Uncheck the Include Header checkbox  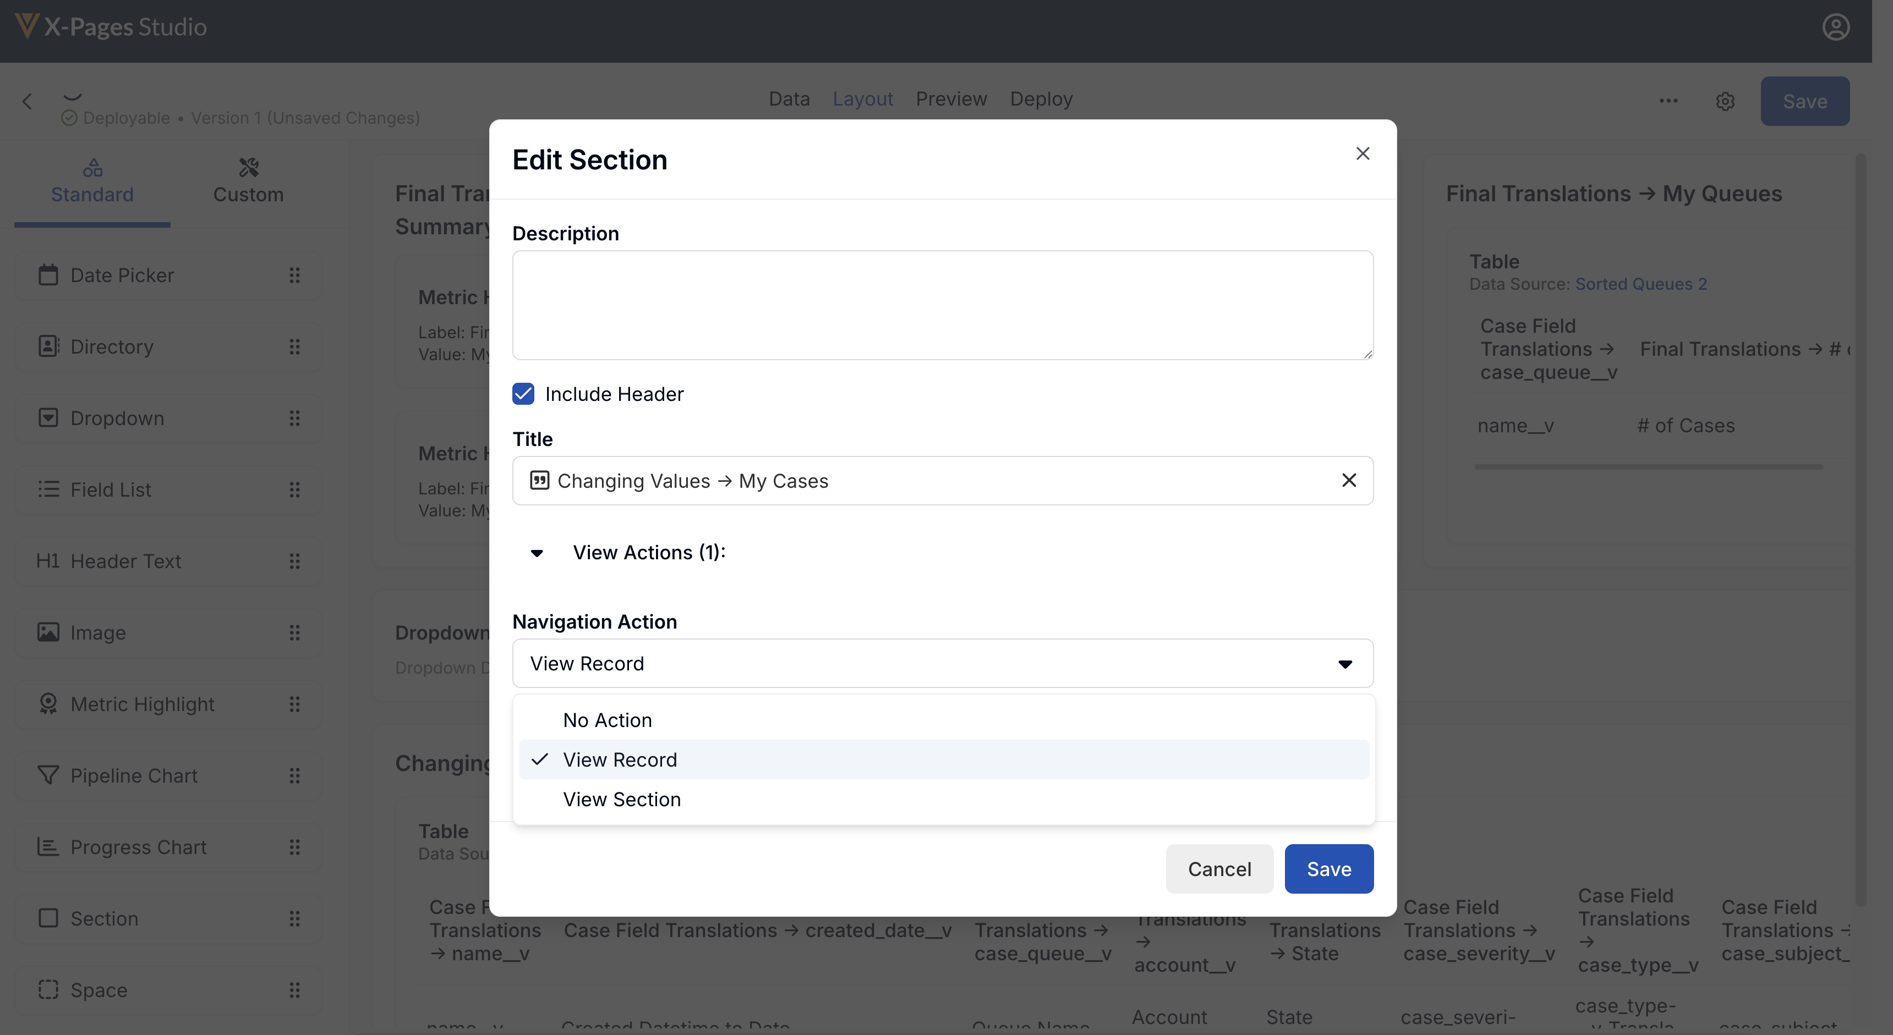point(523,394)
